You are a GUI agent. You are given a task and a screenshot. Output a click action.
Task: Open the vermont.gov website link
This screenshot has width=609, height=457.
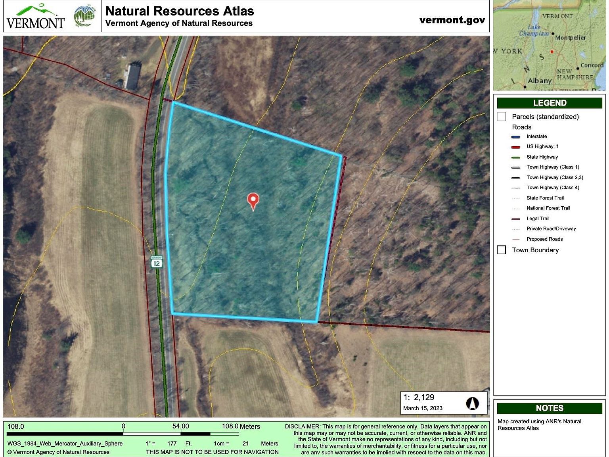452,20
